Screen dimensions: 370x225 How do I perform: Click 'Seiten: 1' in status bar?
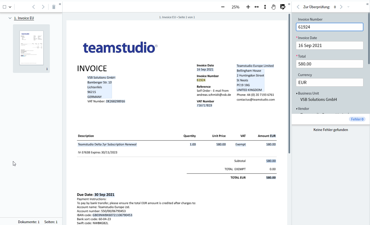(51, 222)
